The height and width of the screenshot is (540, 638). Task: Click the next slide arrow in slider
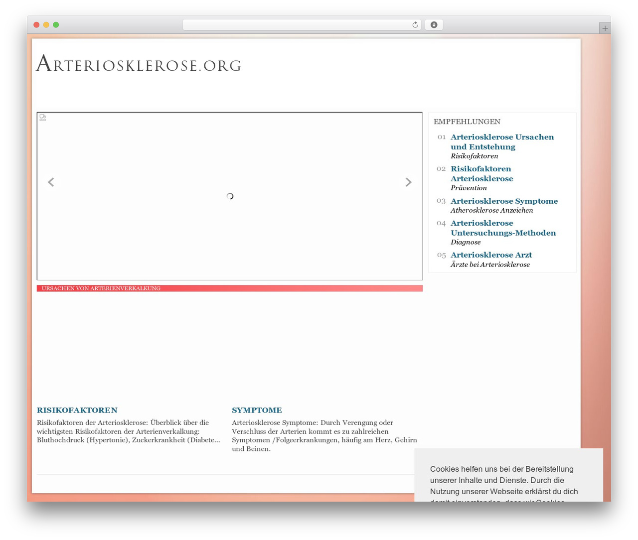(x=409, y=182)
